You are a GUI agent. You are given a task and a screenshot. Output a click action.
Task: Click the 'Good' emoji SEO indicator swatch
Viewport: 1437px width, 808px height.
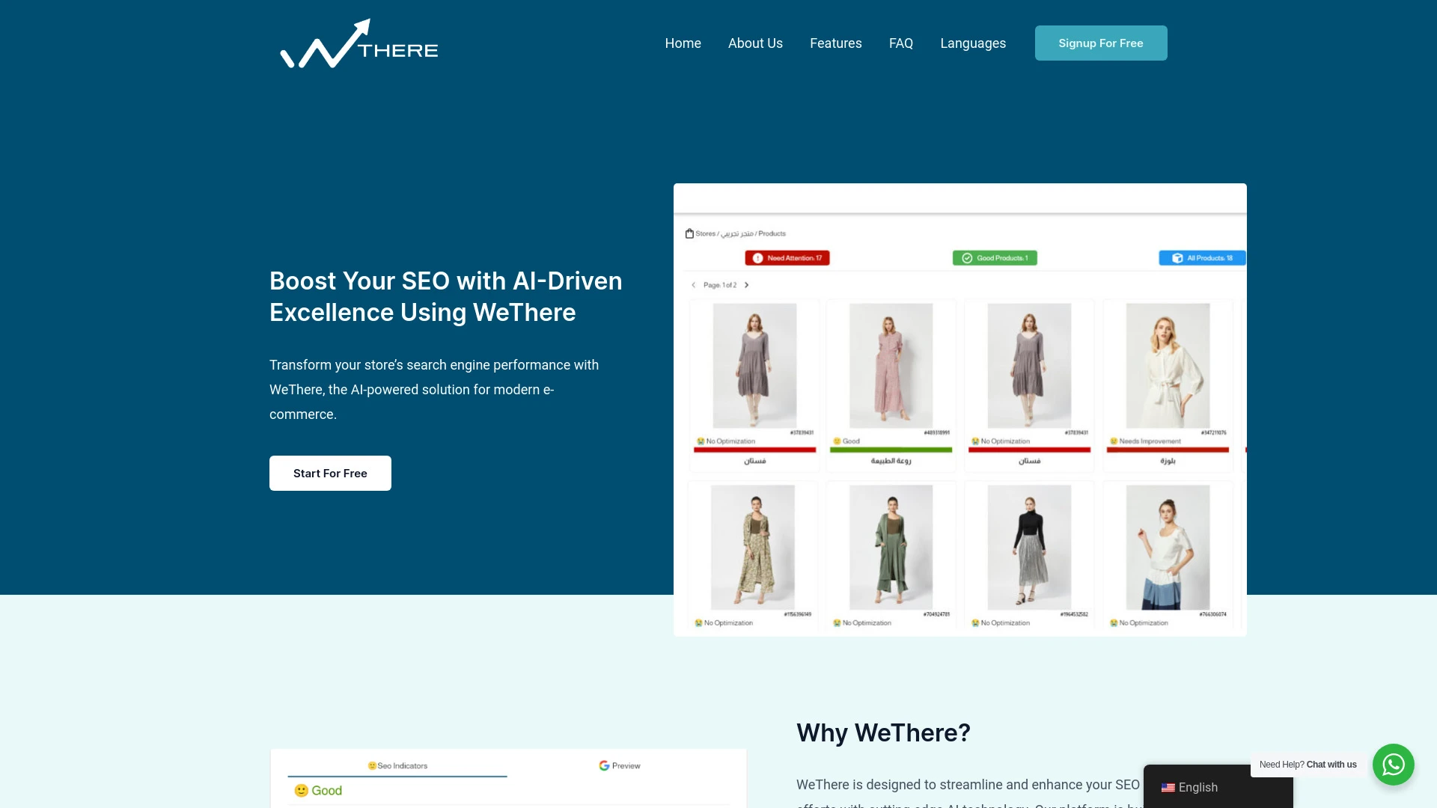tap(303, 790)
